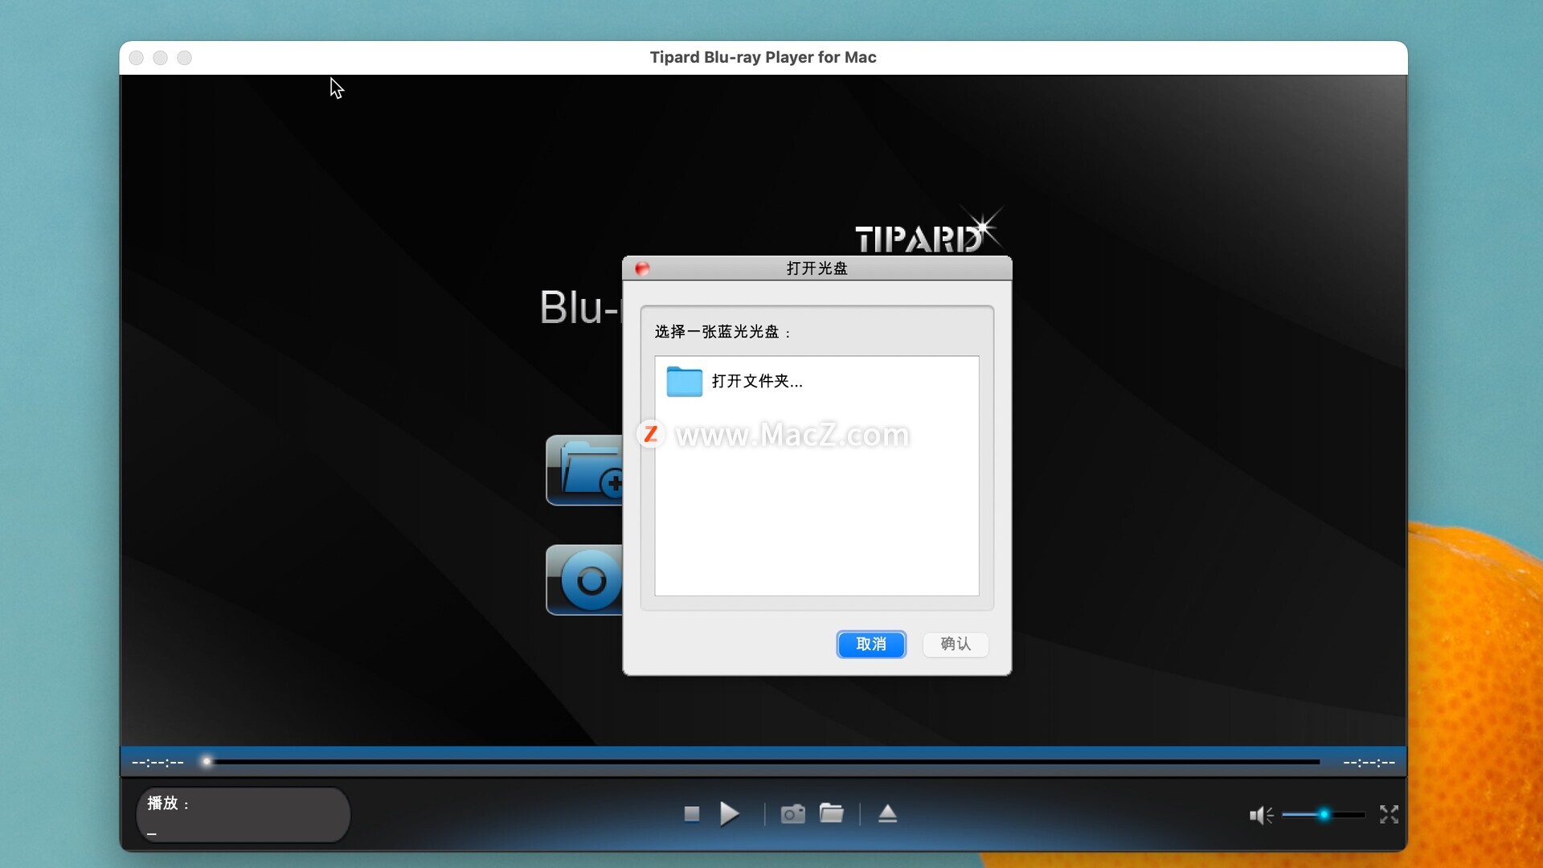The width and height of the screenshot is (1543, 868).
Task: Open a file using the toolbar folder icon
Action: [831, 813]
